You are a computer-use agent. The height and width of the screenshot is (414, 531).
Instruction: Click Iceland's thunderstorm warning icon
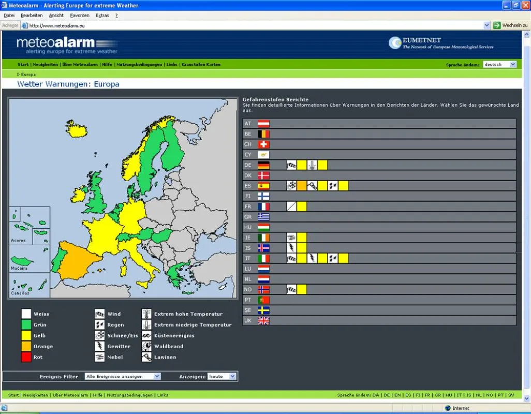point(291,248)
